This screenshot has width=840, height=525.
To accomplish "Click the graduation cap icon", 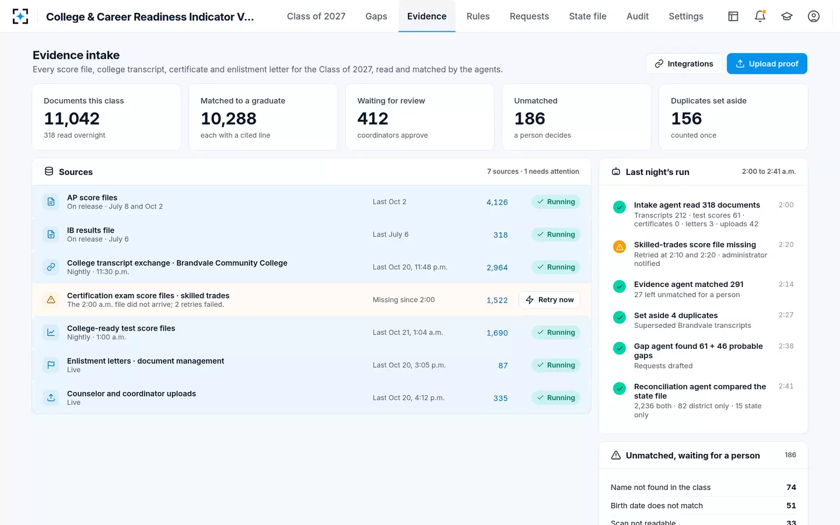I will pos(787,16).
